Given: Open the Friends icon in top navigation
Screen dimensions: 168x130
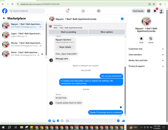Looking at the screenshot, I should (x=83, y=11).
